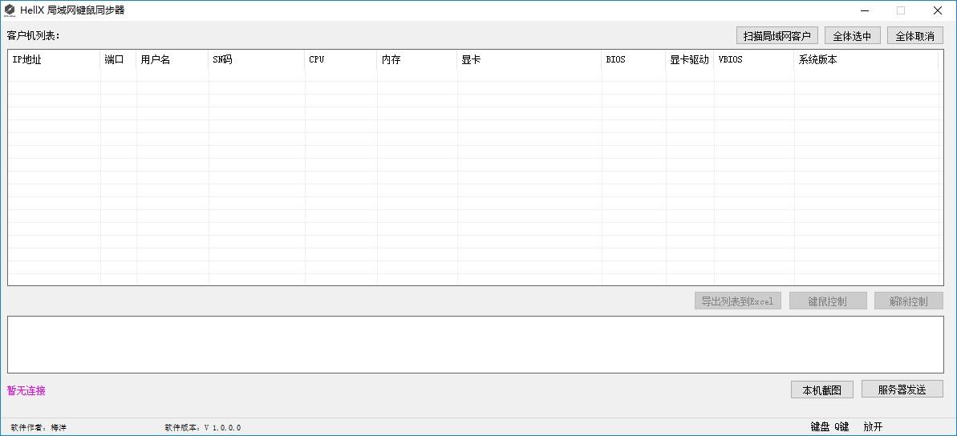Click the SN码 column header

[257, 60]
